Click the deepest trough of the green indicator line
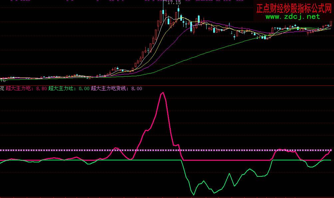The height and width of the screenshot is (198, 334). point(194,195)
